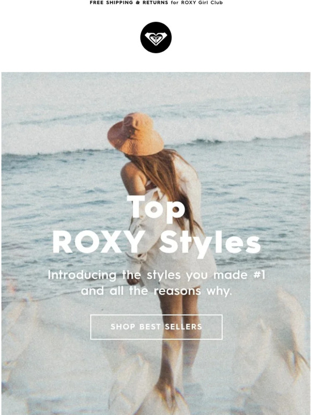Click the word "Top" in the headline
311x415 pixels.
pyautogui.click(x=155, y=210)
